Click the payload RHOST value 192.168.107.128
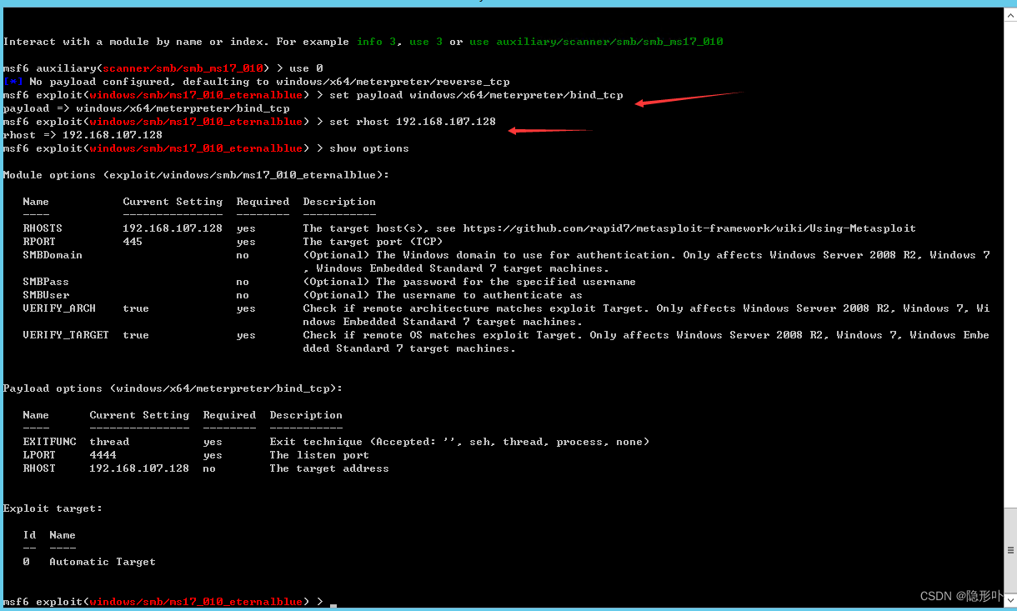 139,468
